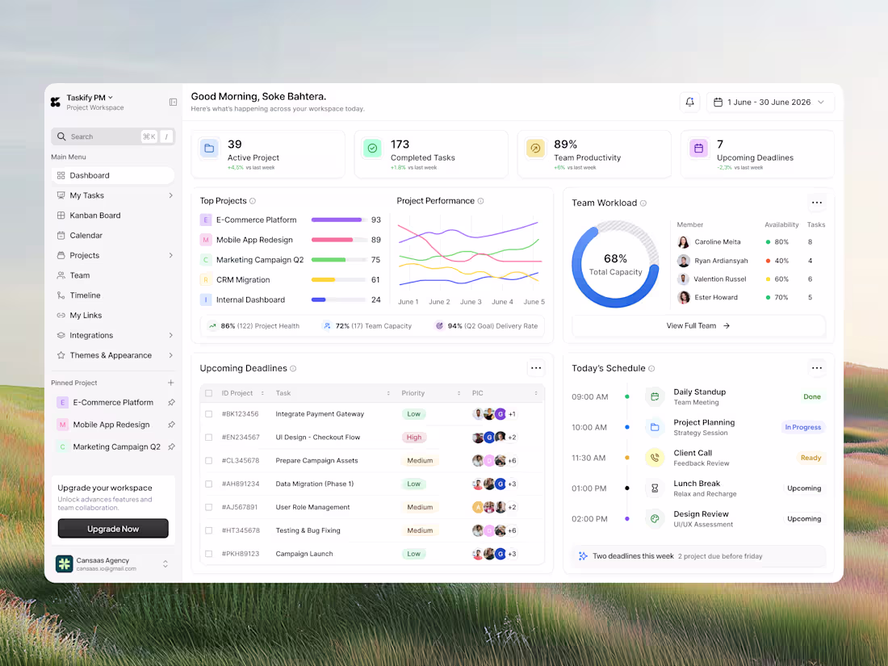Screen dimensions: 888x666
Task: Open Upcoming Deadlines more options
Action: pyautogui.click(x=536, y=368)
